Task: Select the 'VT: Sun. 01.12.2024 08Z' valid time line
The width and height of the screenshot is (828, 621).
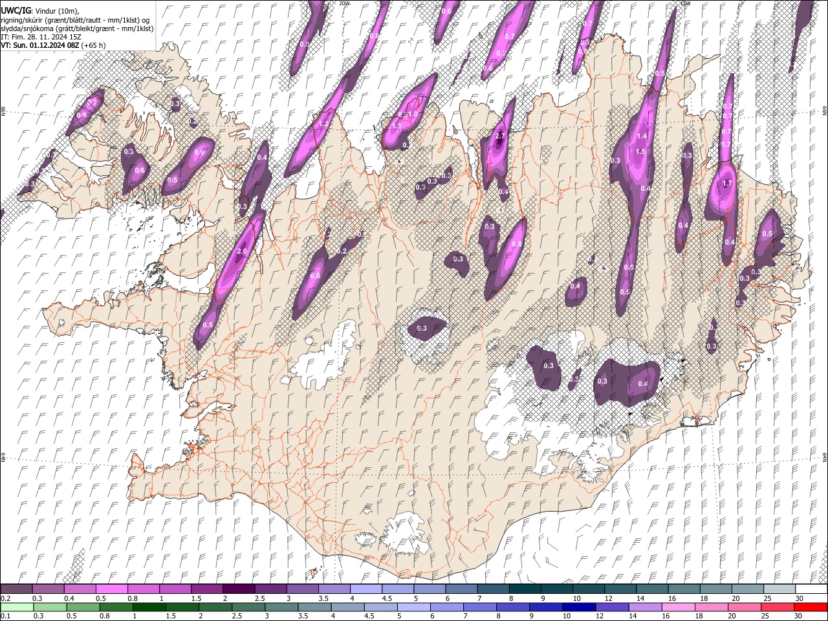Action: (41, 45)
